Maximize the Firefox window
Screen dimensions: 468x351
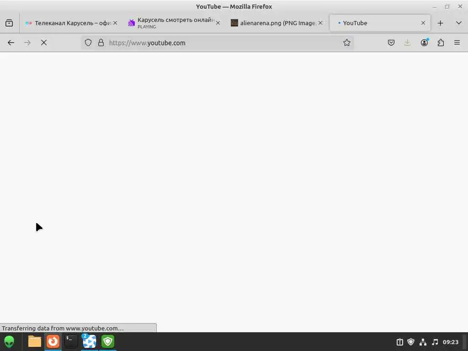[x=447, y=6]
